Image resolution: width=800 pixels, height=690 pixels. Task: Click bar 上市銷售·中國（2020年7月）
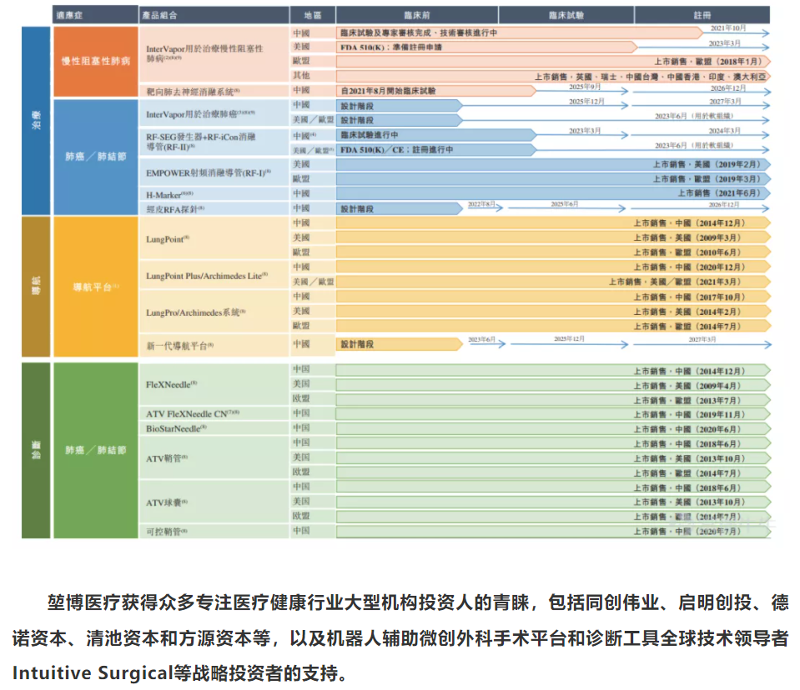click(553, 531)
